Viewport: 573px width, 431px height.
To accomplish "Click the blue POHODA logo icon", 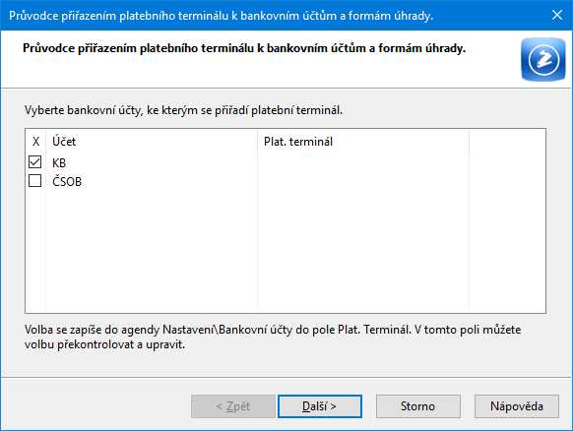I will [543, 59].
